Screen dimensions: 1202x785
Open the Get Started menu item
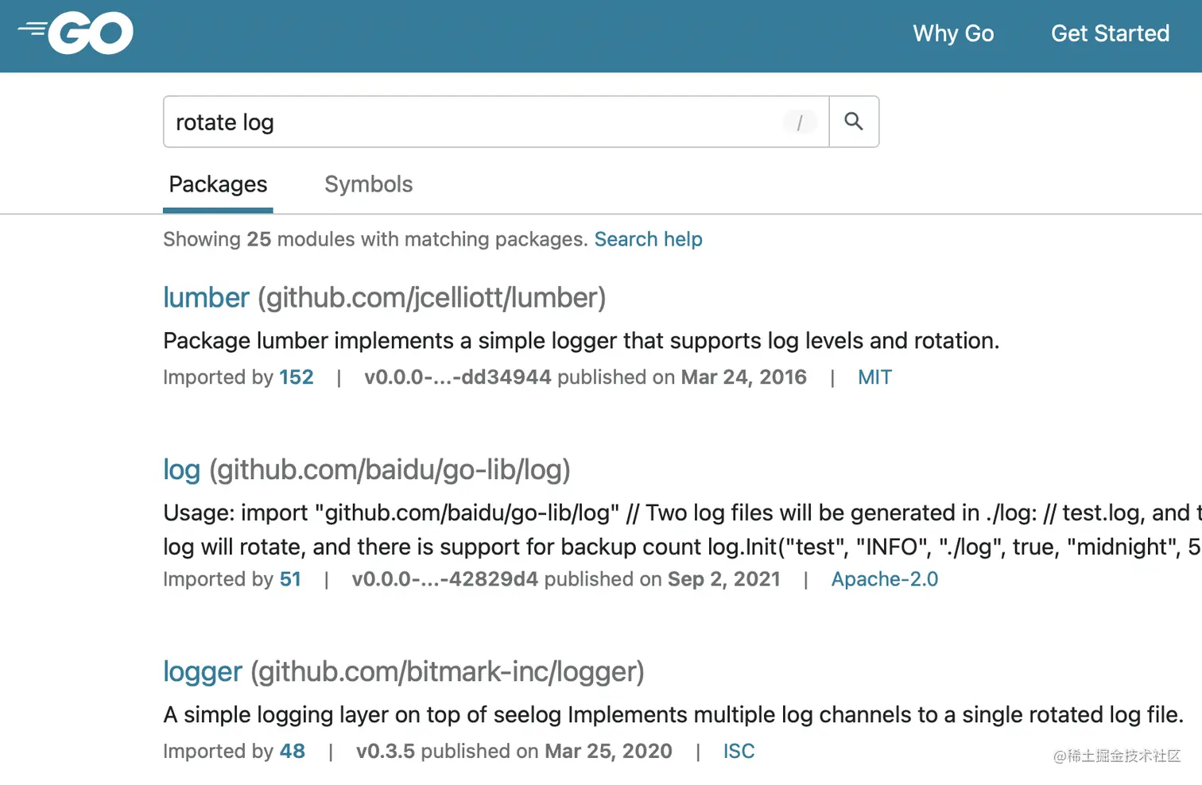1110,33
